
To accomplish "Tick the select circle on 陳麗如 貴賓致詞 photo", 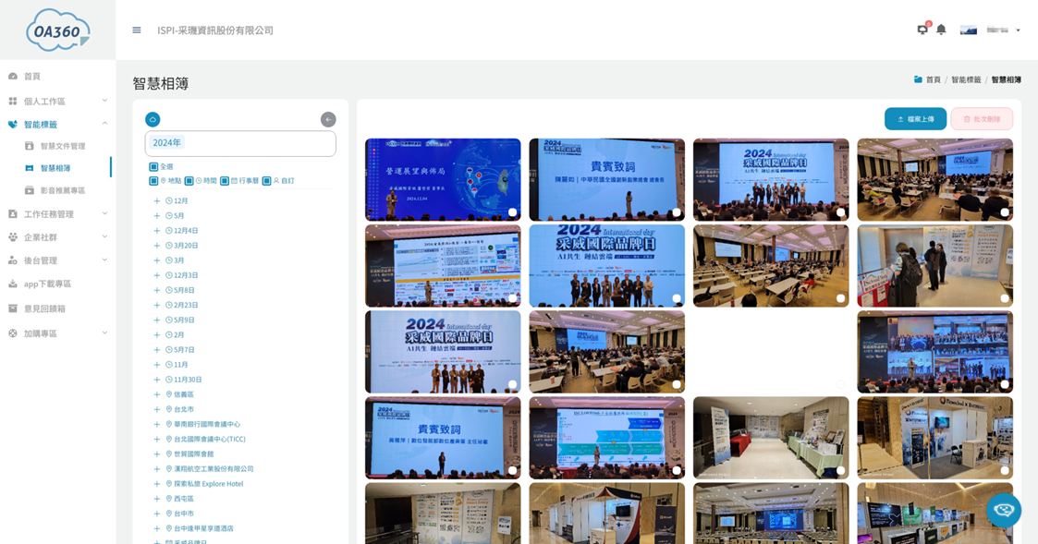I will tap(676, 212).
